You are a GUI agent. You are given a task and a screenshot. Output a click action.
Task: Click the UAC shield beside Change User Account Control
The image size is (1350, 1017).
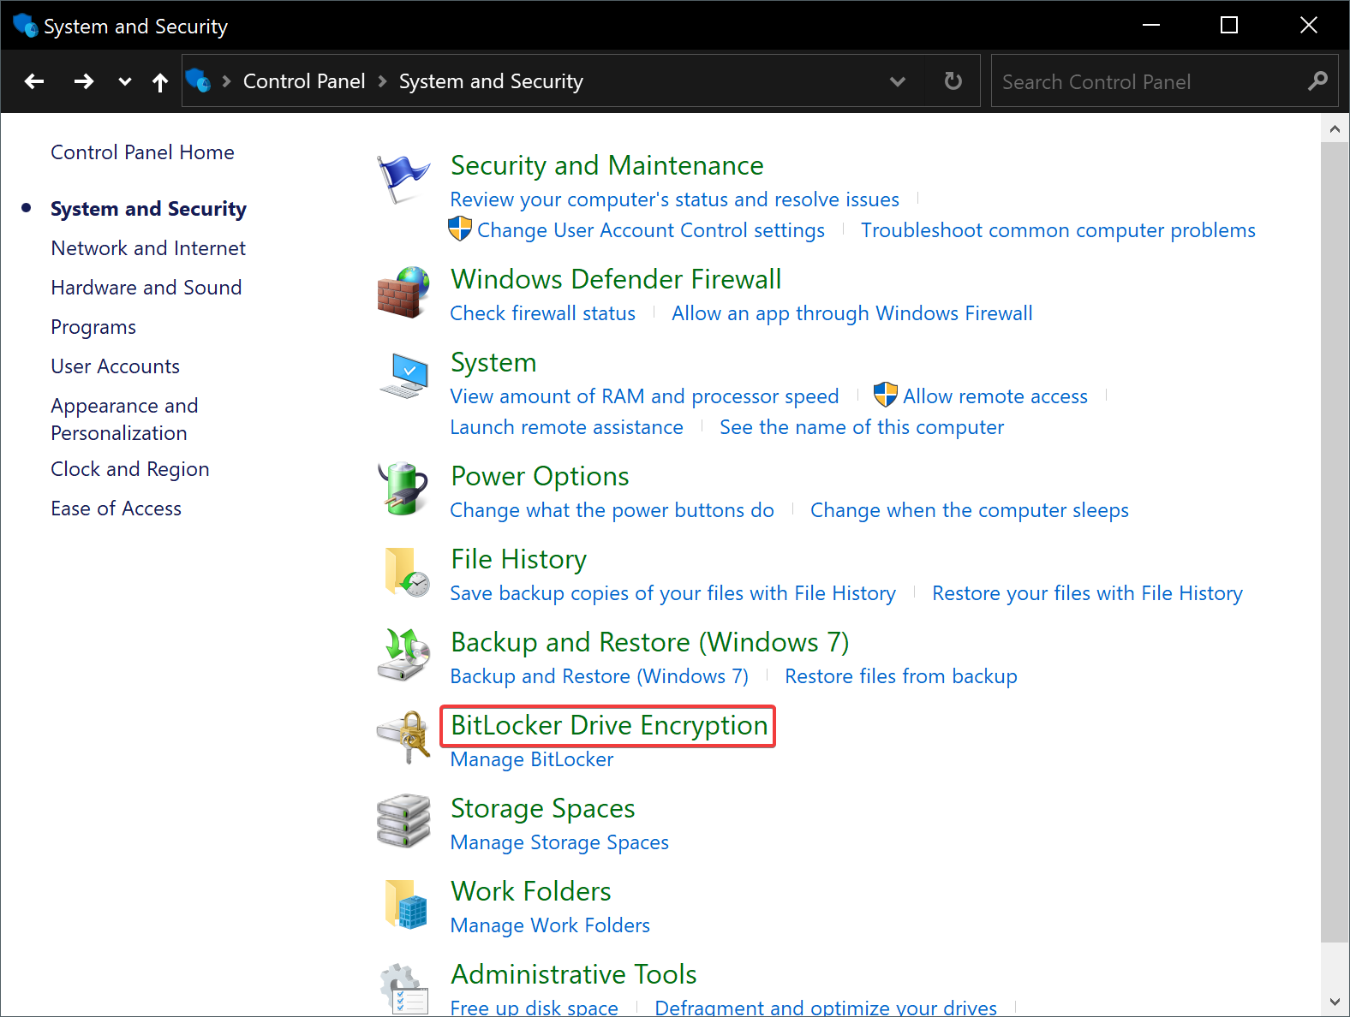pos(460,229)
